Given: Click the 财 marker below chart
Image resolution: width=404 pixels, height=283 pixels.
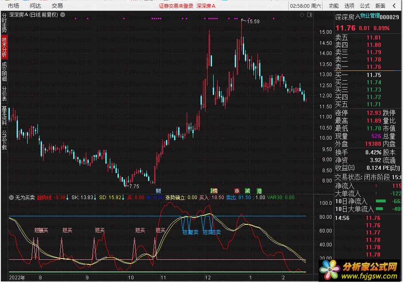Looking at the screenshot, I should point(158,191).
